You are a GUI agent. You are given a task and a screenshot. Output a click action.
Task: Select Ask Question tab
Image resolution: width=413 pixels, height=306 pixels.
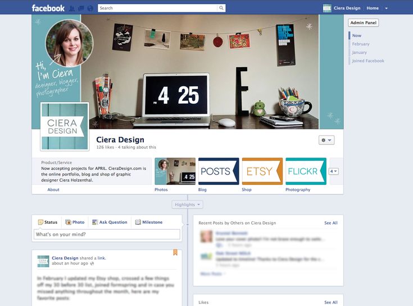point(110,222)
